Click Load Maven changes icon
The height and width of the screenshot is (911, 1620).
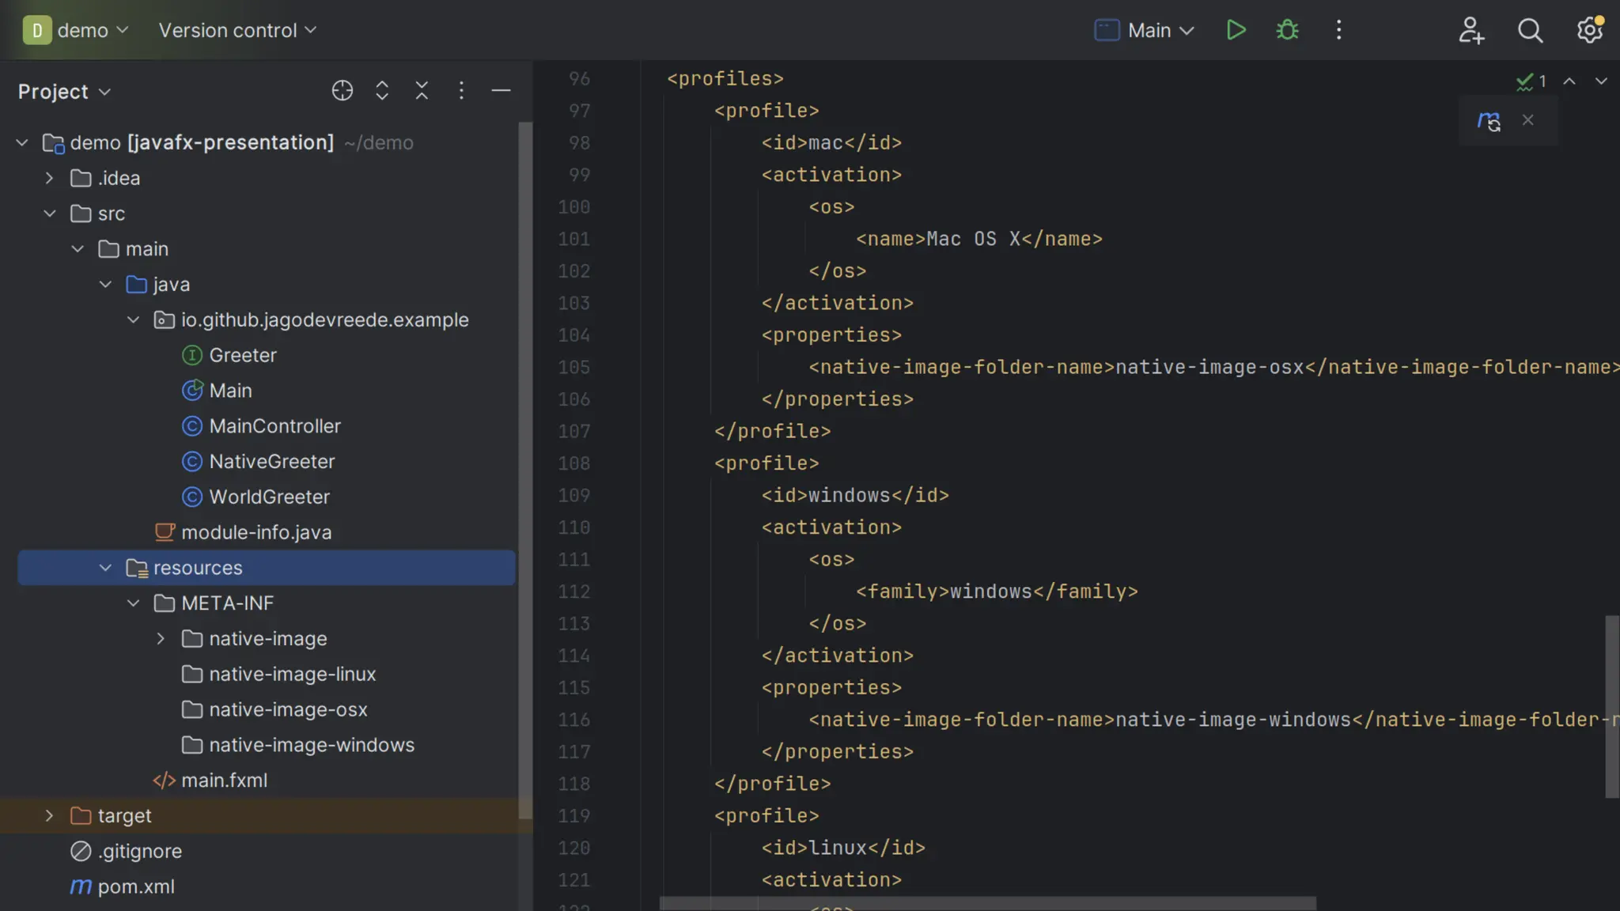[x=1489, y=121]
